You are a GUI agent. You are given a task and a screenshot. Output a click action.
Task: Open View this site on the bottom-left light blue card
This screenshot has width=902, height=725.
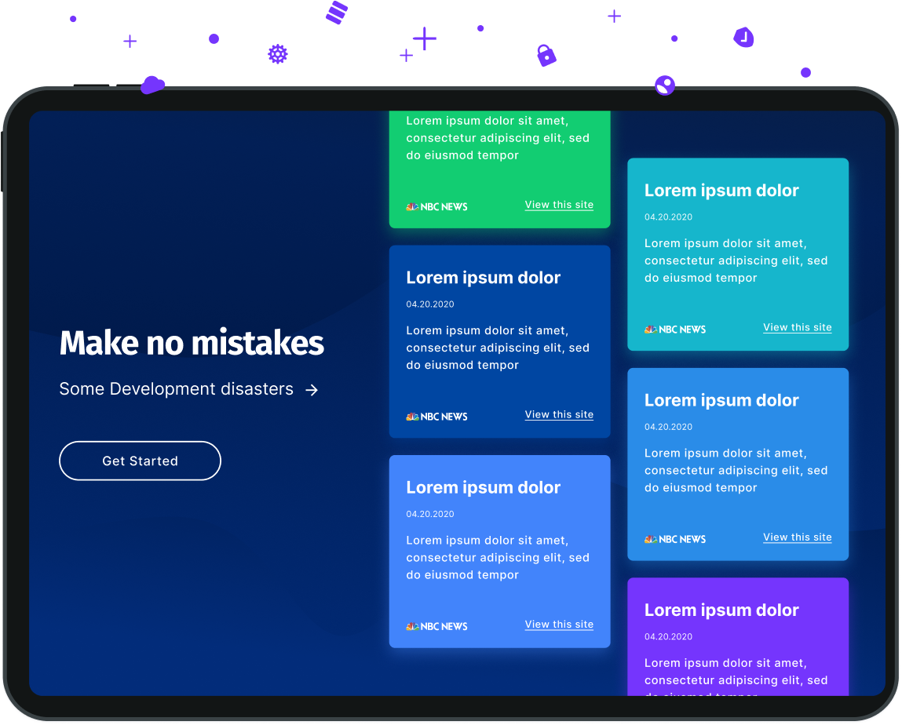click(559, 625)
